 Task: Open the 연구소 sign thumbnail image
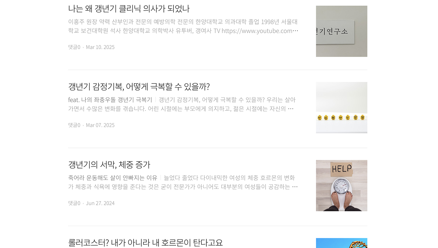click(x=341, y=31)
